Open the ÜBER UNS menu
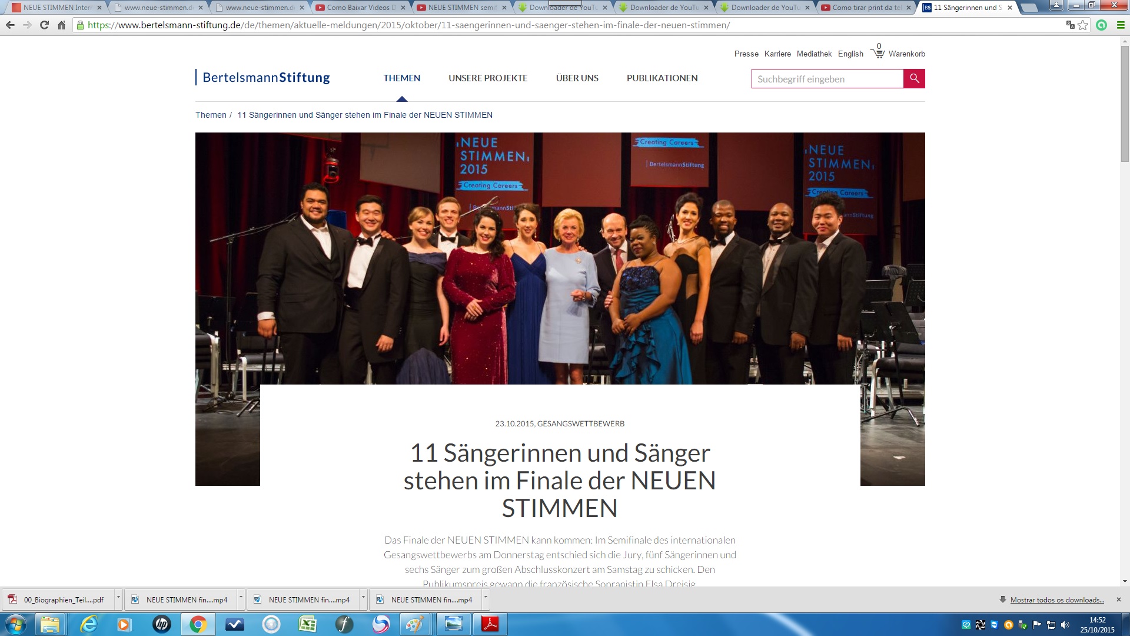 click(577, 78)
